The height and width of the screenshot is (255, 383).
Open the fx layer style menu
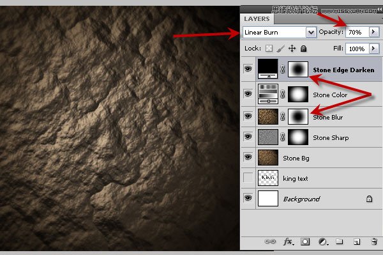point(289,242)
